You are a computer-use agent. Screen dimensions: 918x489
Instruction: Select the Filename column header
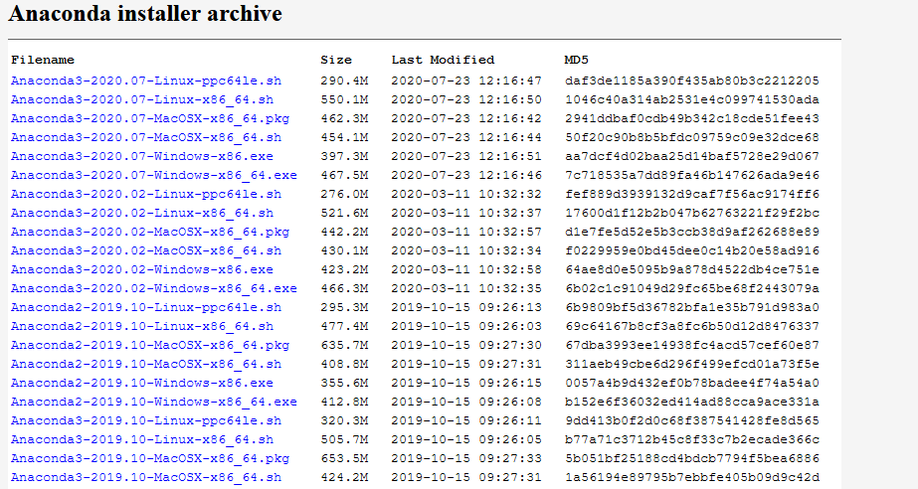[x=43, y=60]
